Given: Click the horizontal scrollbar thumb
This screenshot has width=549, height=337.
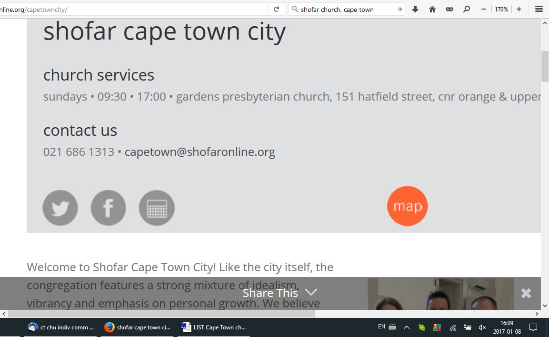Looking at the screenshot, I should click(161, 314).
